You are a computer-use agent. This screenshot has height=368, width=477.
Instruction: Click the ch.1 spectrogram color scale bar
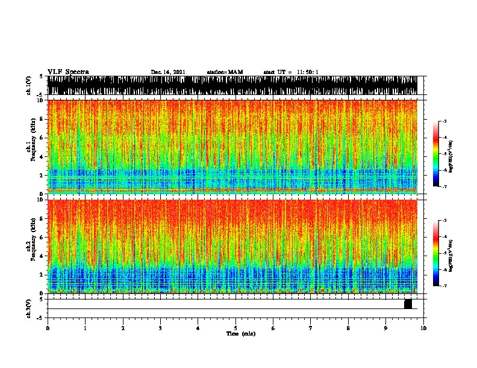pos(436,154)
